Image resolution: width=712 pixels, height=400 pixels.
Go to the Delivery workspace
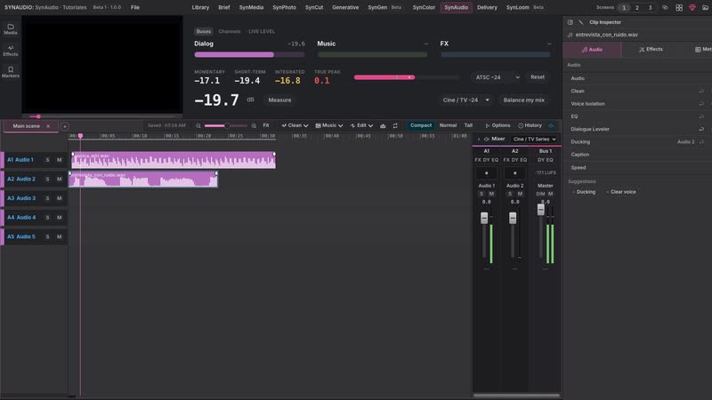click(x=487, y=8)
